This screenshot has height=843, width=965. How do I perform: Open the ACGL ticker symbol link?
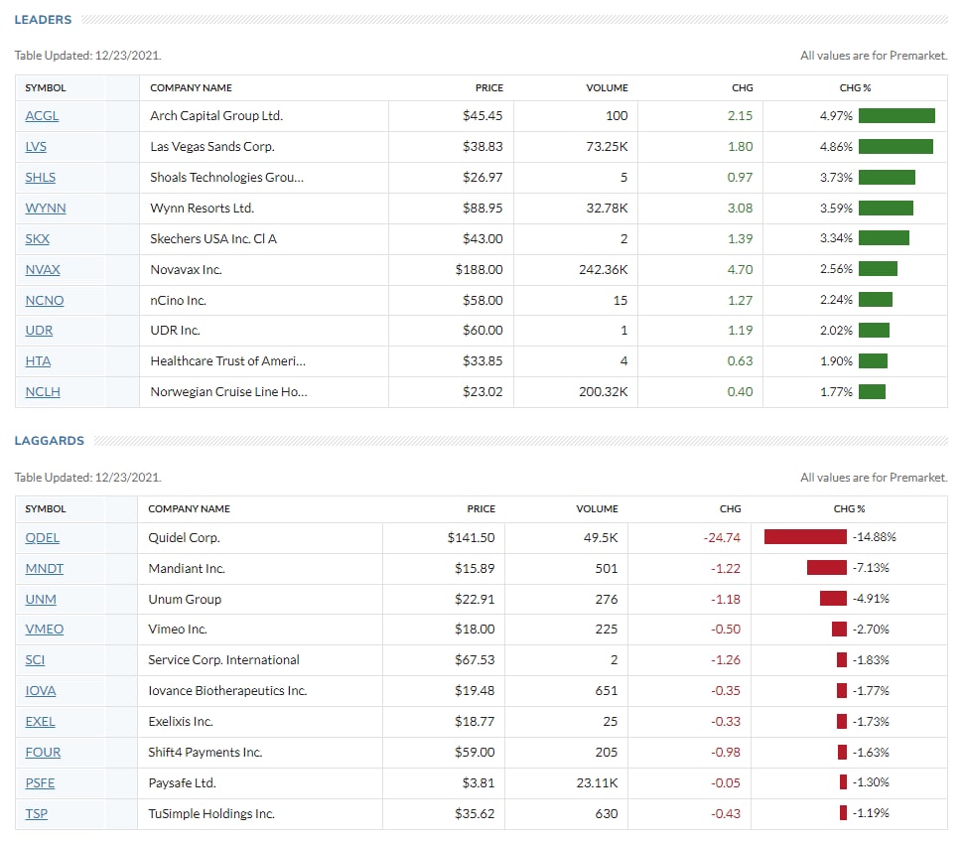pyautogui.click(x=42, y=116)
